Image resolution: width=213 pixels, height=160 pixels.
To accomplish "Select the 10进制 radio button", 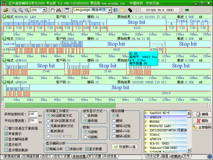I will [x=85, y=137].
